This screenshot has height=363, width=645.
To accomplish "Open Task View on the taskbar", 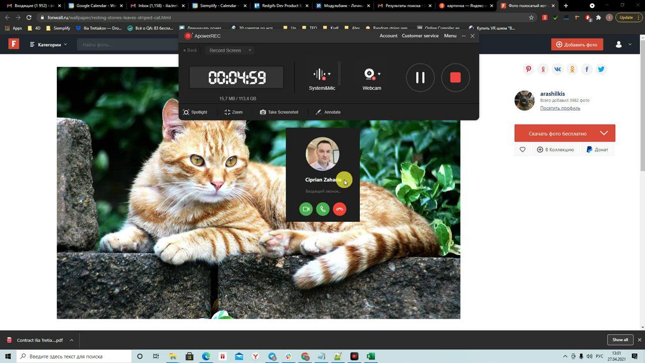I will point(156,356).
